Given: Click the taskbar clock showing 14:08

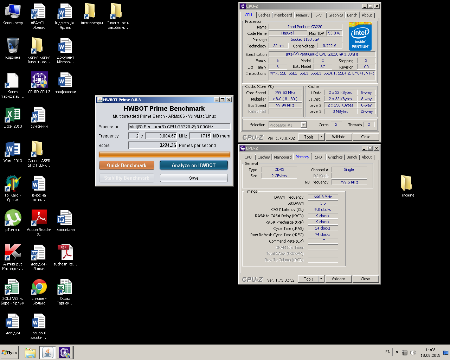Looking at the screenshot, I should tap(430, 353).
